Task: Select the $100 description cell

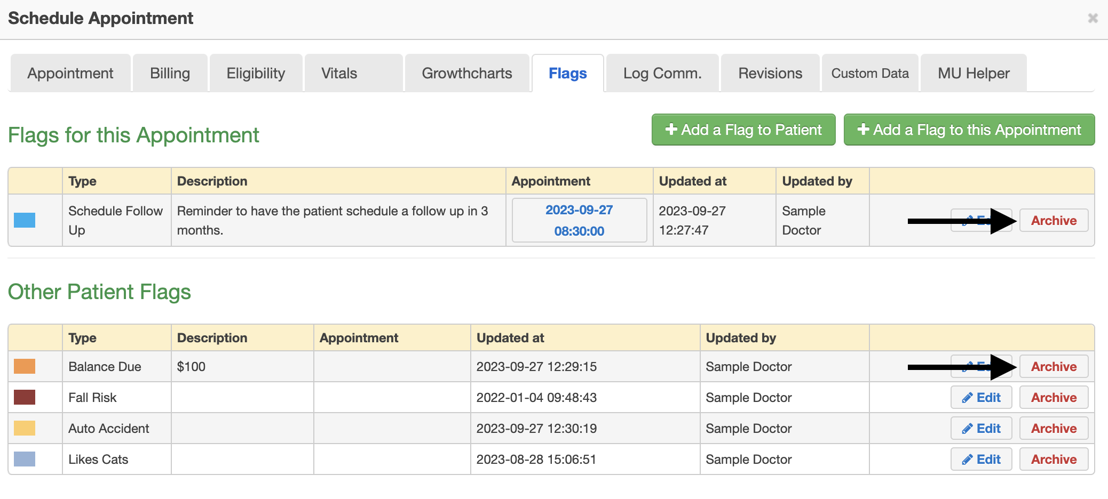Action: [x=242, y=366]
